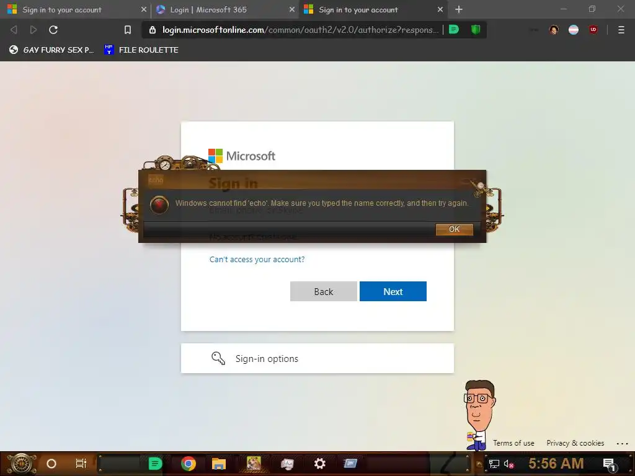Viewport: 635px width, 476px height.
Task: Open the green document app on taskbar
Action: (155, 464)
